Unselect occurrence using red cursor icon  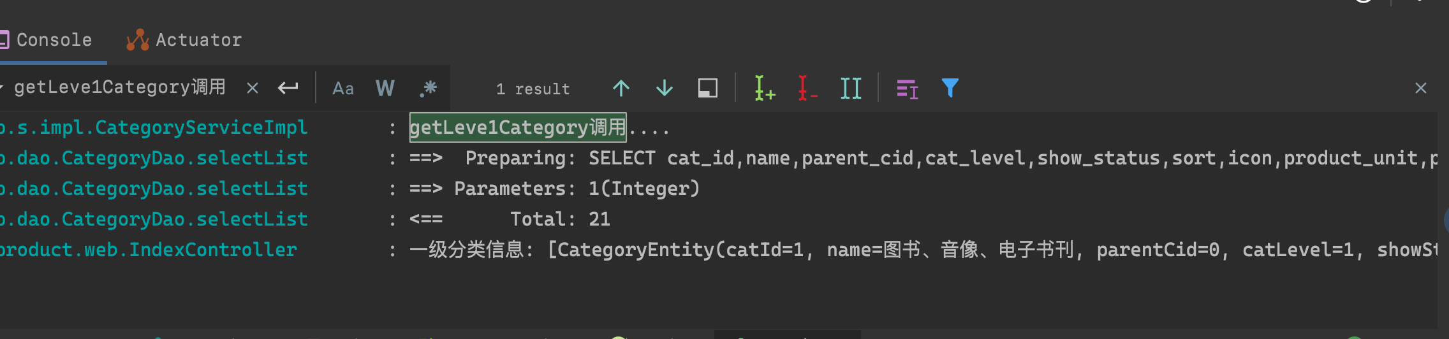coord(807,88)
